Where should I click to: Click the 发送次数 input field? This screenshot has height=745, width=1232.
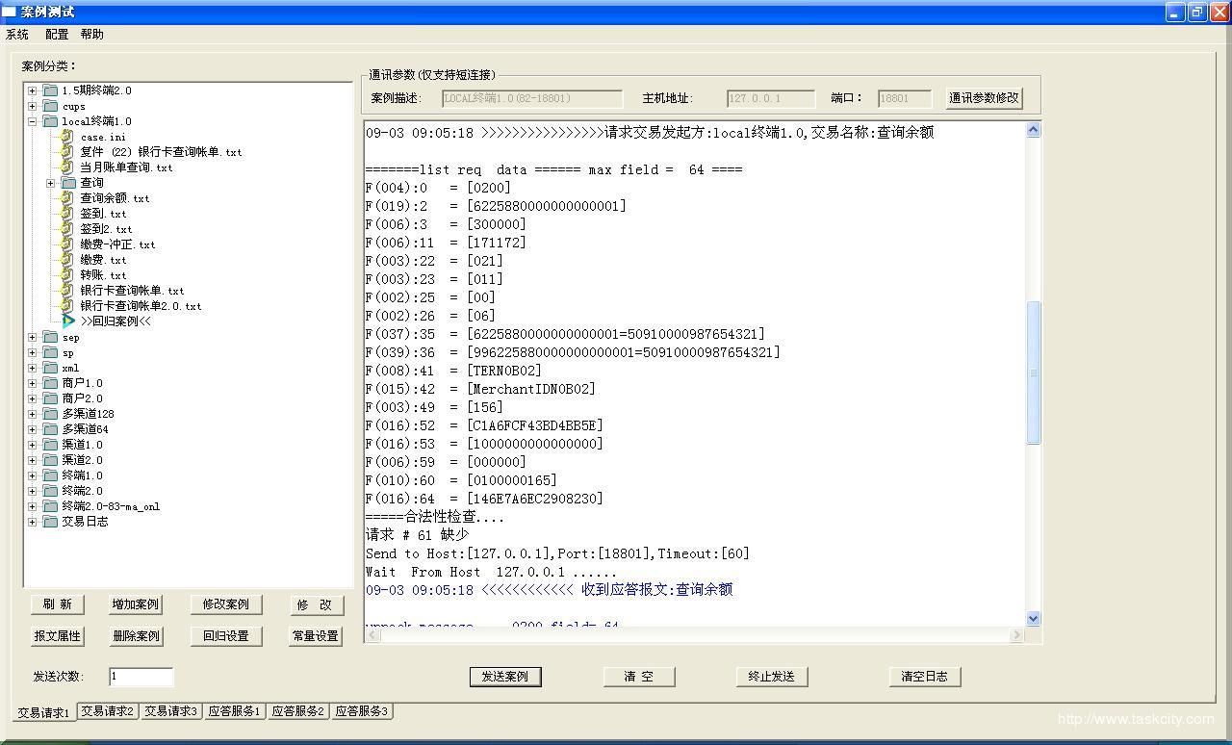(x=141, y=677)
